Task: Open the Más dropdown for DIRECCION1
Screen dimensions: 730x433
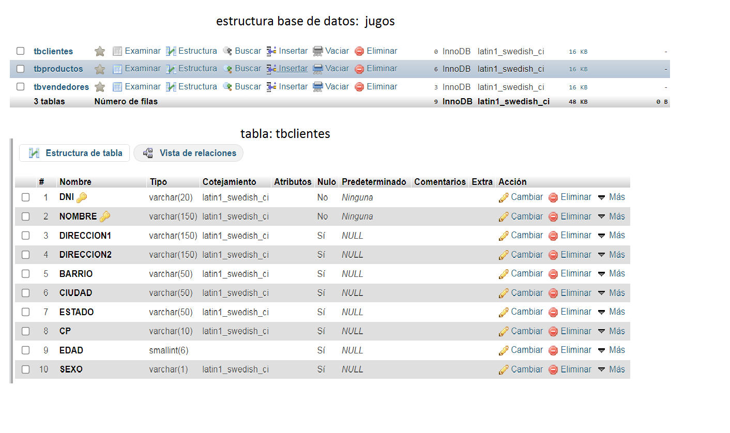Action: [x=611, y=236]
